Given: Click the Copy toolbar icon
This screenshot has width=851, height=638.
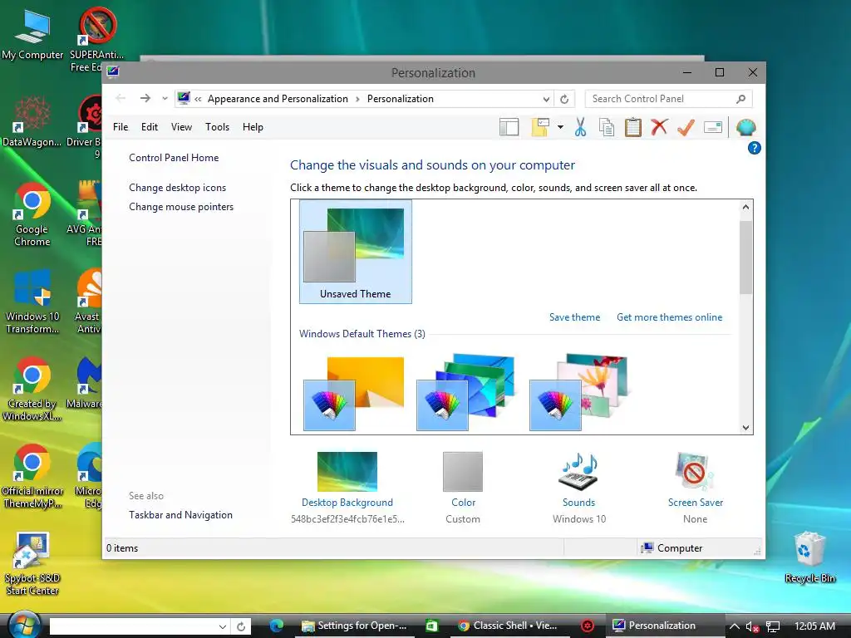Looking at the screenshot, I should (x=606, y=127).
